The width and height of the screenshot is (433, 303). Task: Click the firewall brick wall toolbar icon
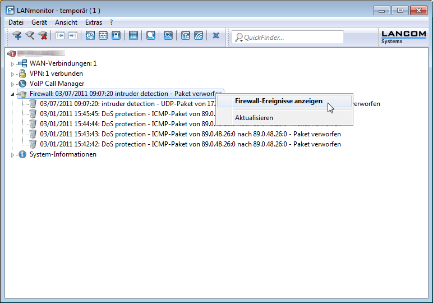(x=103, y=36)
